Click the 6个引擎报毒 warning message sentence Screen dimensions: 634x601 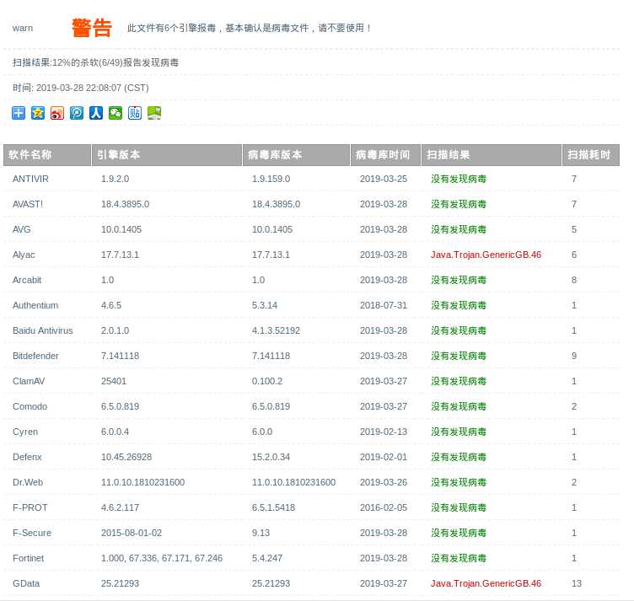tap(249, 28)
